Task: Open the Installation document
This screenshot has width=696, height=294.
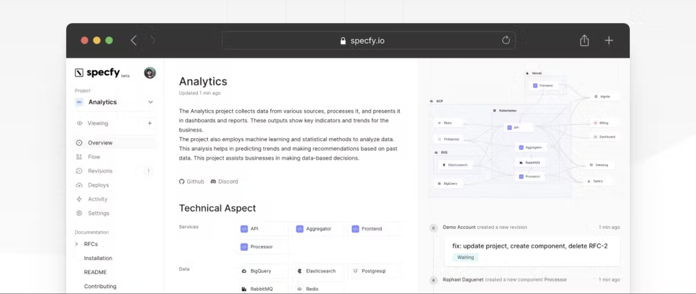Action: (x=98, y=258)
